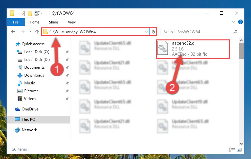This screenshot has height=159, width=251.
Task: Refresh the SysWOW64 folder view
Action: click(x=153, y=32)
